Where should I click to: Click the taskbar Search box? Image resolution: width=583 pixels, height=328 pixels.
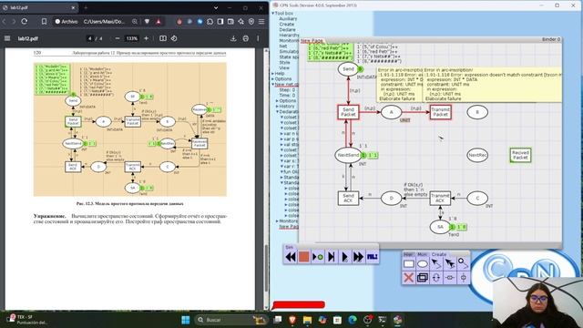pos(231,320)
